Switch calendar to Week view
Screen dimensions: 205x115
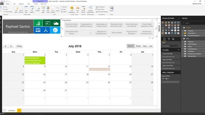coord(138,46)
